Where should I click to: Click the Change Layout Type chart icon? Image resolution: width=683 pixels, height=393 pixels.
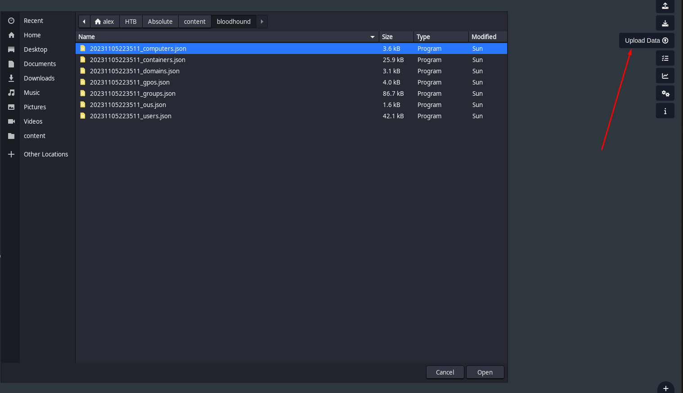click(665, 76)
